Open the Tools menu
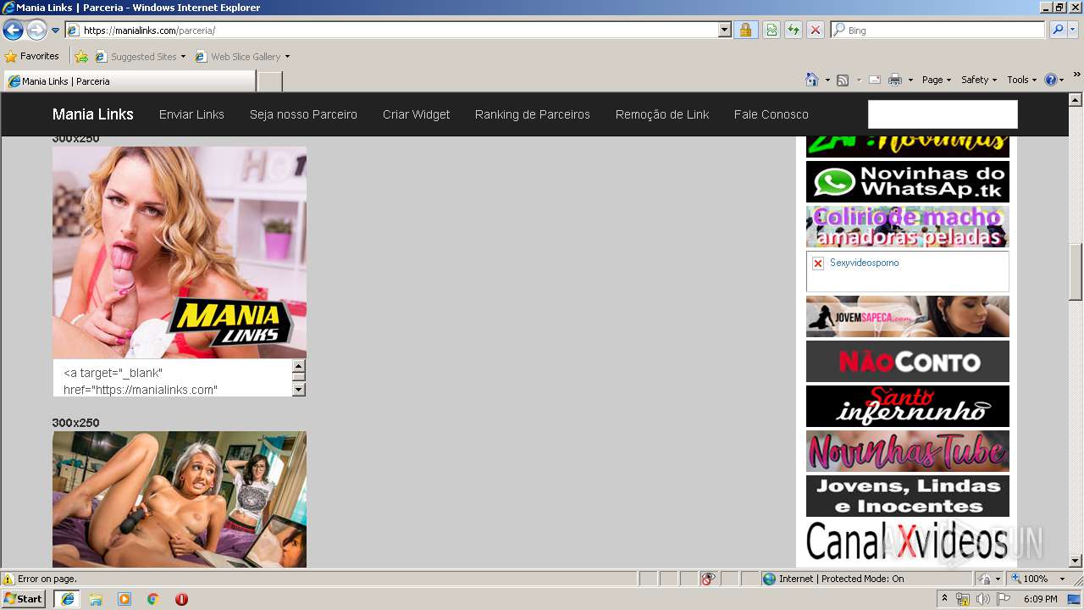Viewport: 1084px width, 610px height. pos(1021,80)
